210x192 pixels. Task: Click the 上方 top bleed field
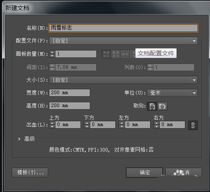68,124
